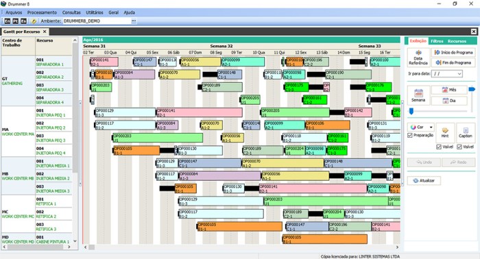Click the vertical row-height slider handle
Screen dimensions: 480x259
[x=472, y=89]
